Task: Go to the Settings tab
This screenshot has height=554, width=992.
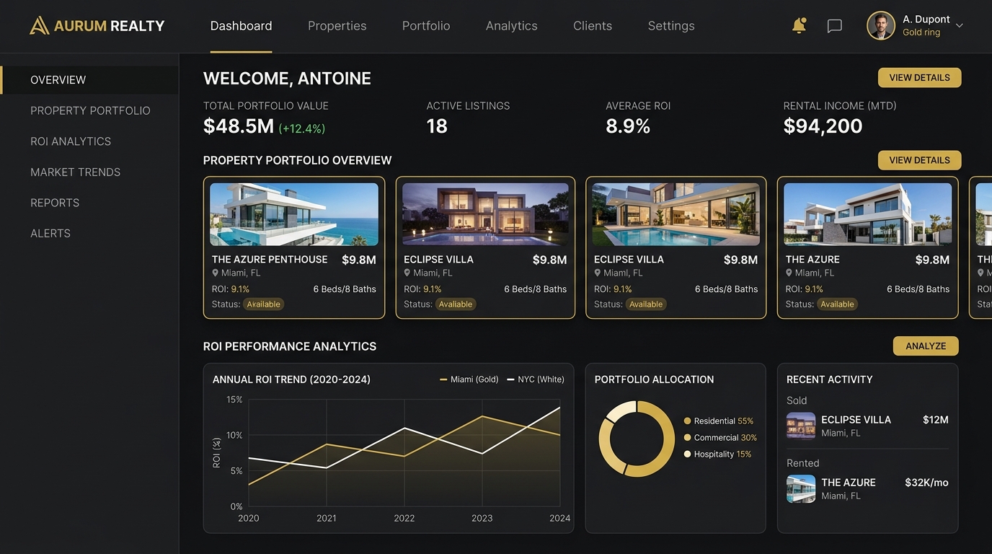Action: pos(671,26)
